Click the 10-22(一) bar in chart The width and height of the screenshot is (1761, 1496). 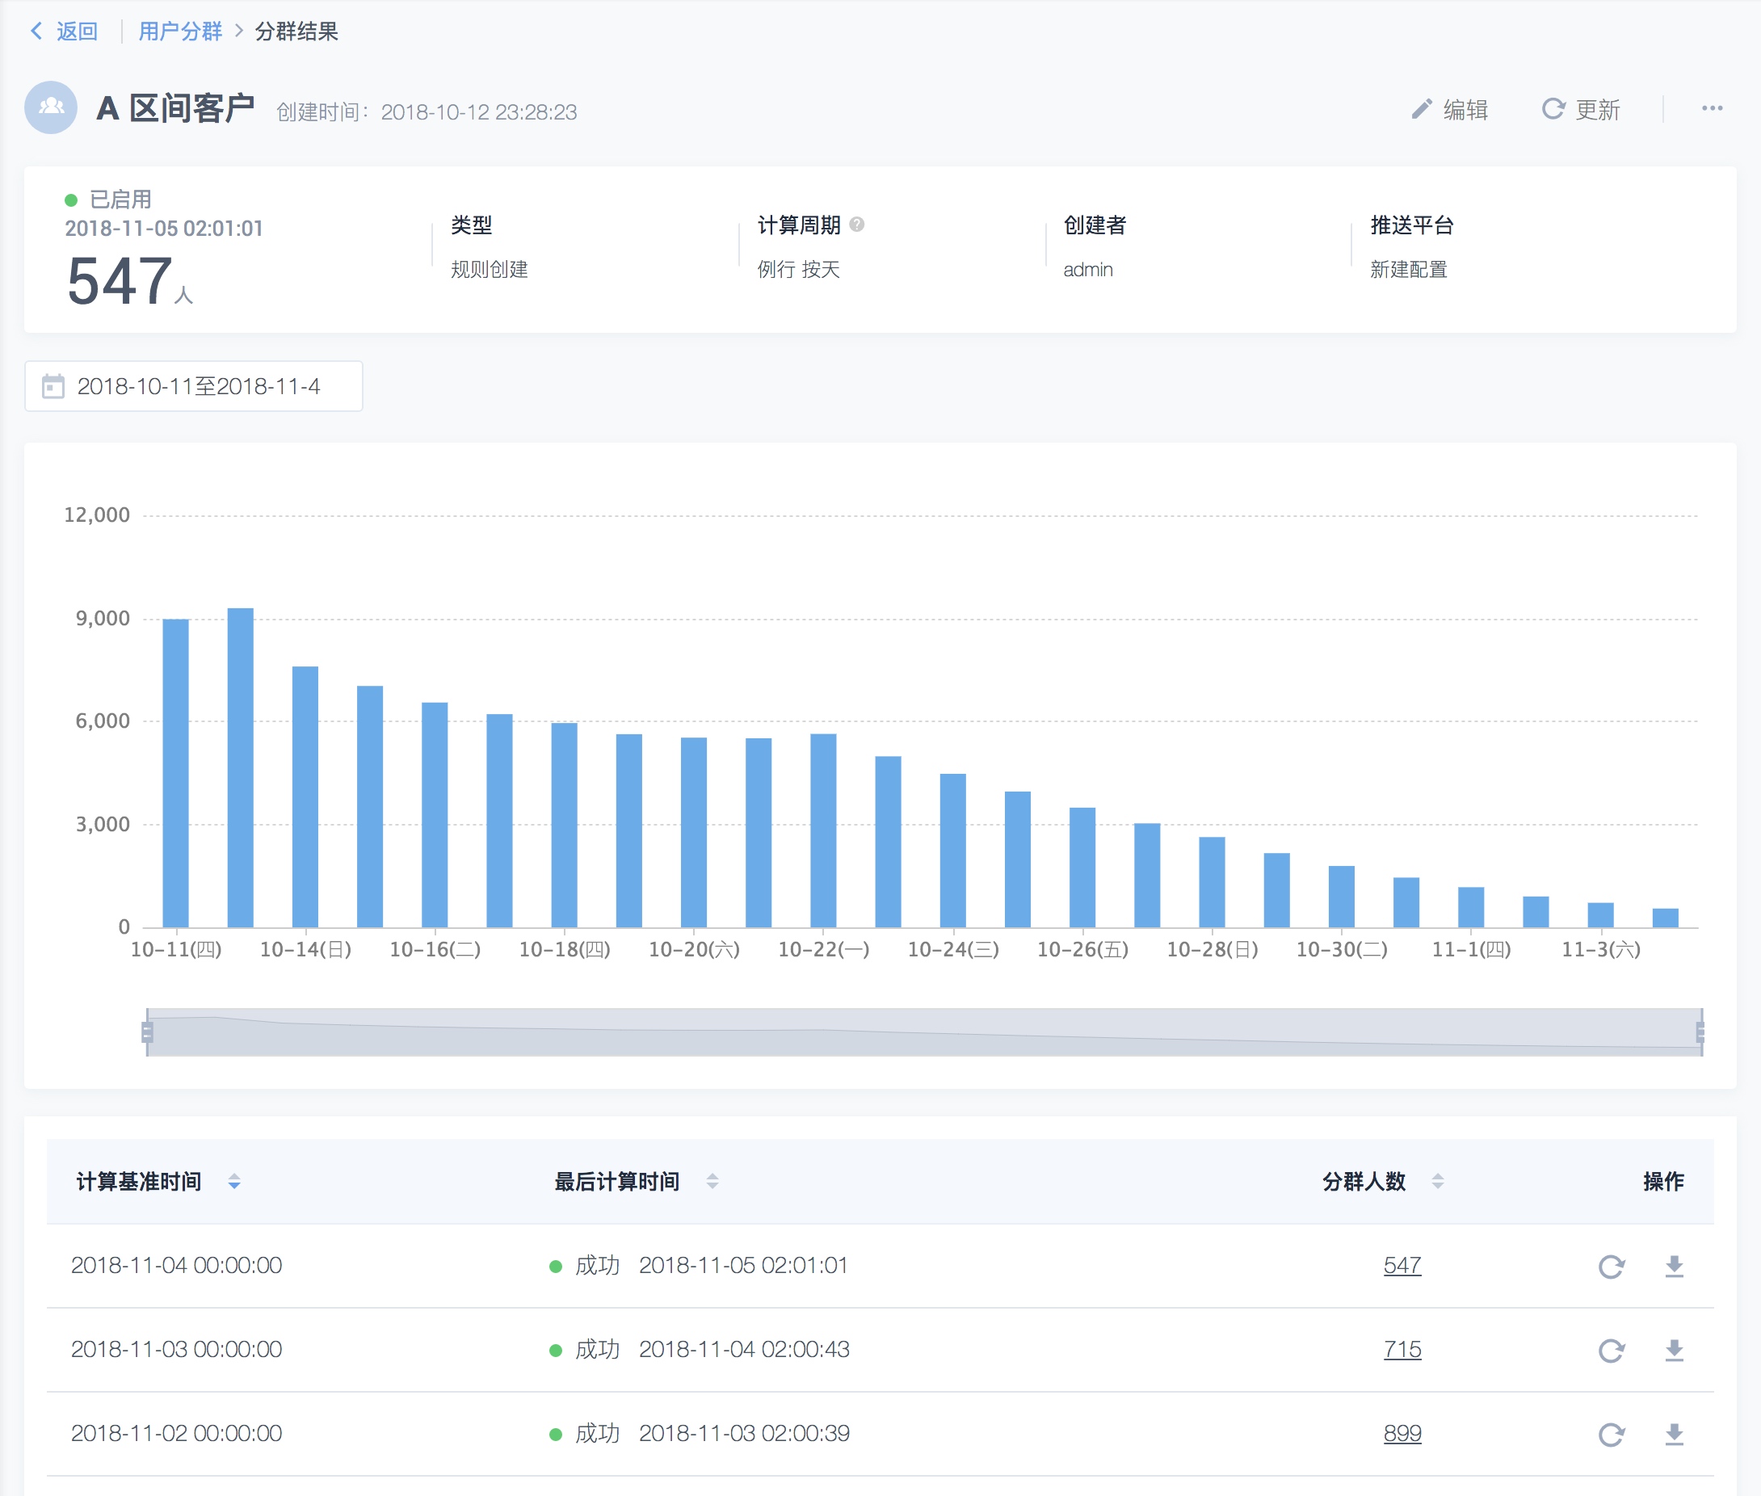823,831
